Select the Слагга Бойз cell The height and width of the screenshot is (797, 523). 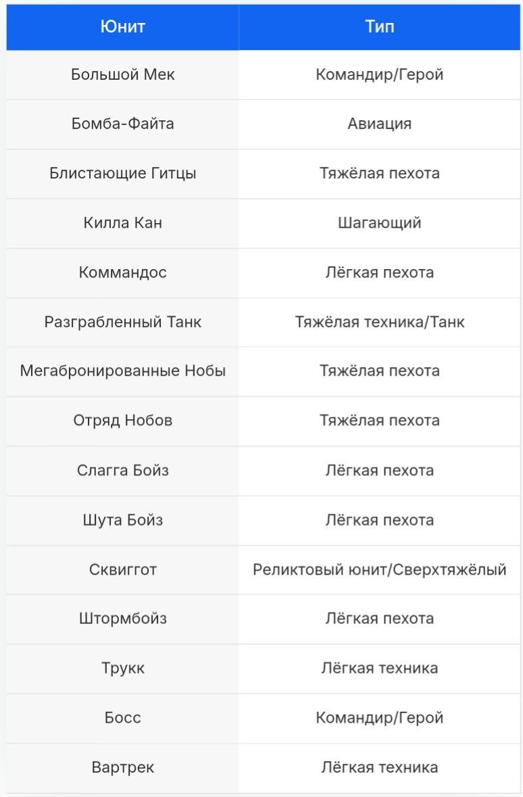click(x=122, y=470)
